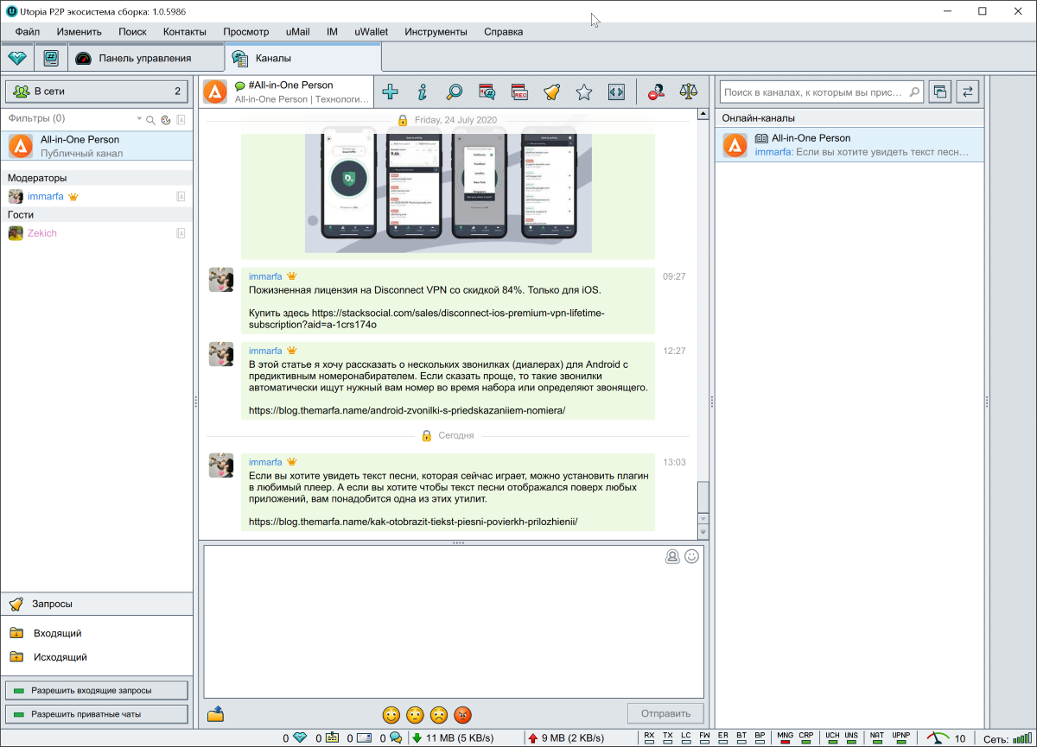
Task: Click the plus add icon in channel toolbar
Action: tap(391, 92)
